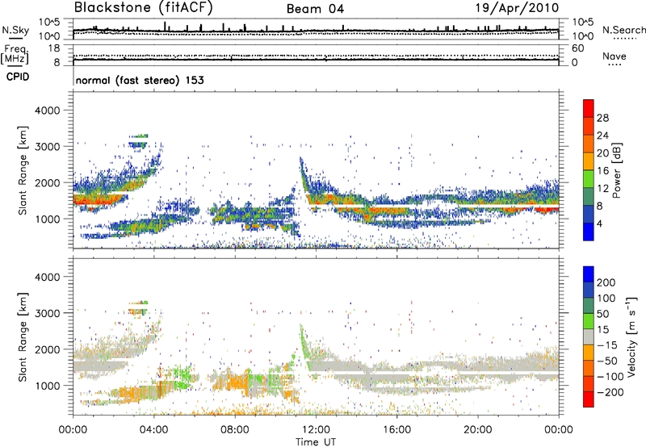Screen dimensions: 646x447
Task: Select the Beam 04 header label
Action: (315, 9)
